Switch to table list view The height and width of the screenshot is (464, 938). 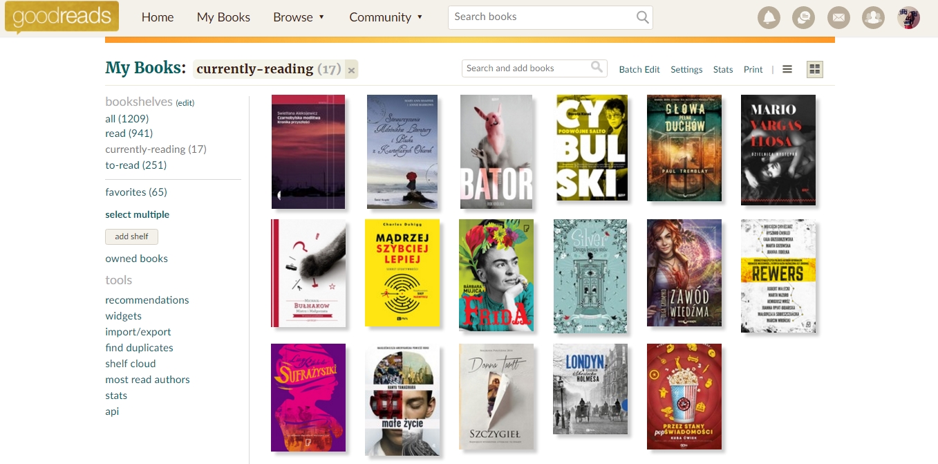pos(787,69)
